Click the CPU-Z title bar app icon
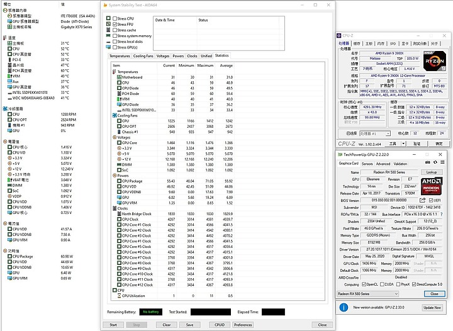The image size is (453, 331). (x=339, y=35)
